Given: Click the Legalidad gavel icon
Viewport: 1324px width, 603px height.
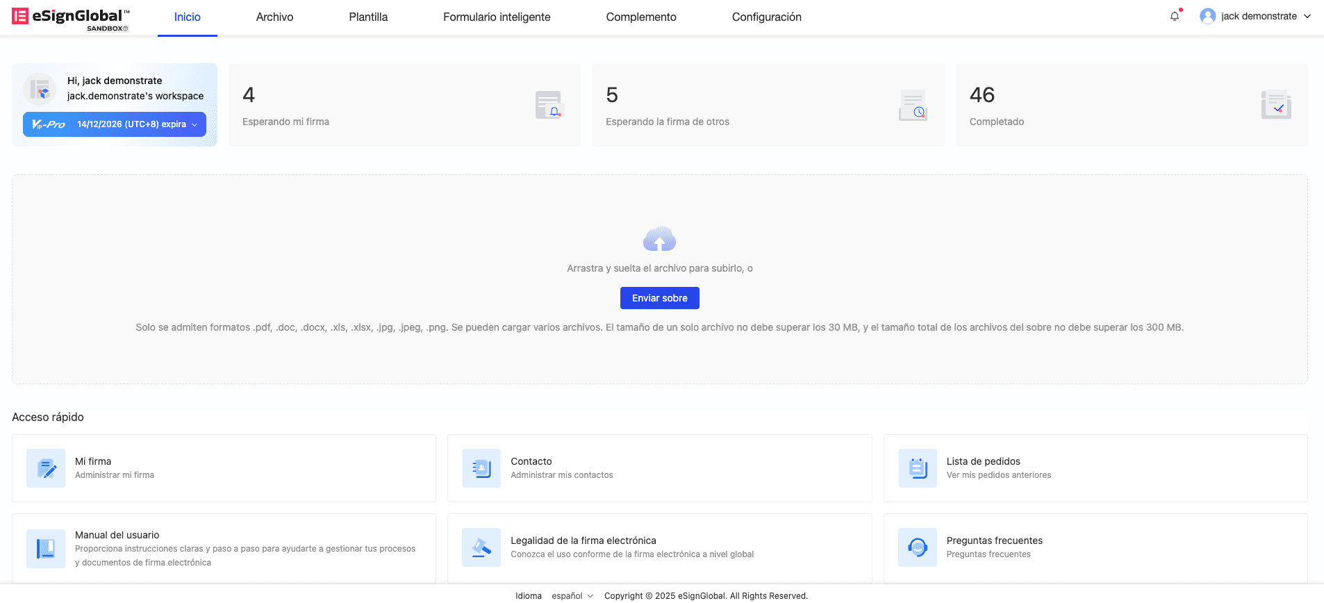Looking at the screenshot, I should pos(481,547).
